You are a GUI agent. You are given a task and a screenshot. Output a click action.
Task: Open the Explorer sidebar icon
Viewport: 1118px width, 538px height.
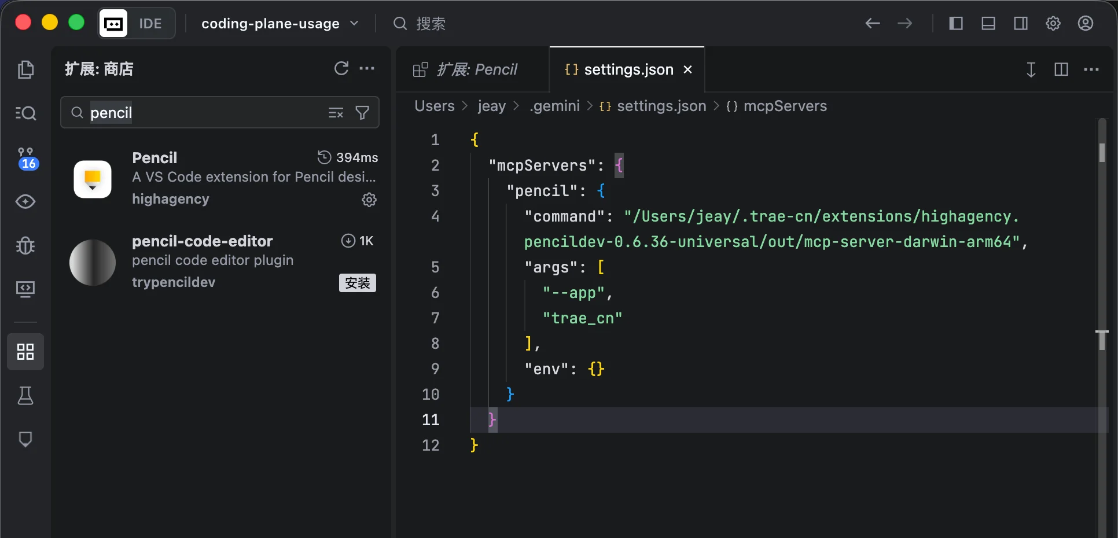click(x=26, y=69)
